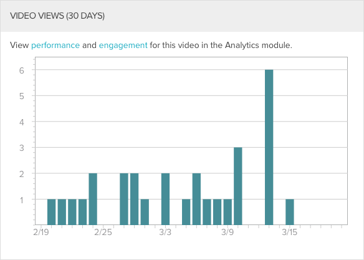Click the first bar after 2/19

[x=52, y=212]
